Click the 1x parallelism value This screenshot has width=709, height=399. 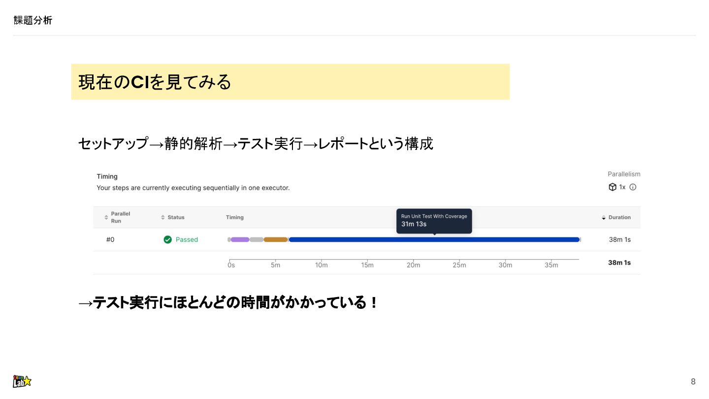(x=622, y=187)
